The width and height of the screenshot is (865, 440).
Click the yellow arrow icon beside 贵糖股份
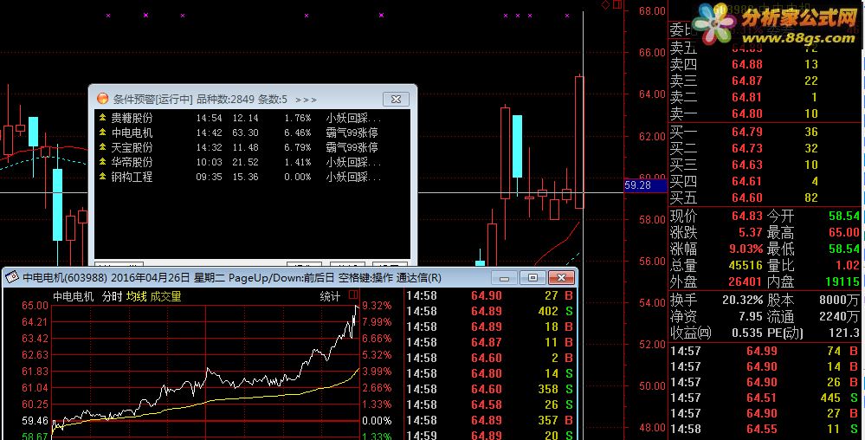point(102,118)
